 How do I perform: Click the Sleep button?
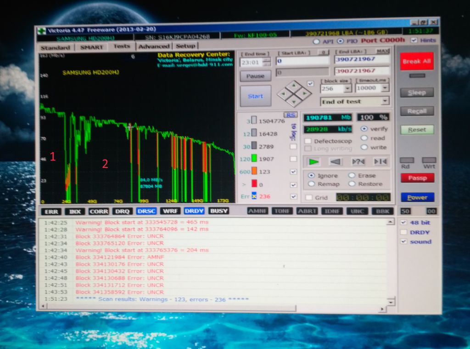coord(417,92)
